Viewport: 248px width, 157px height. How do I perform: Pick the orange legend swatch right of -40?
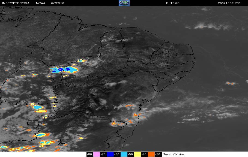151,154
